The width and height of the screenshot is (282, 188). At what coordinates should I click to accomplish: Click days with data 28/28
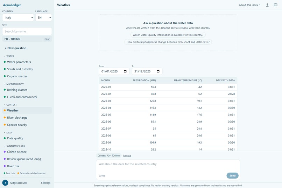click(231, 94)
